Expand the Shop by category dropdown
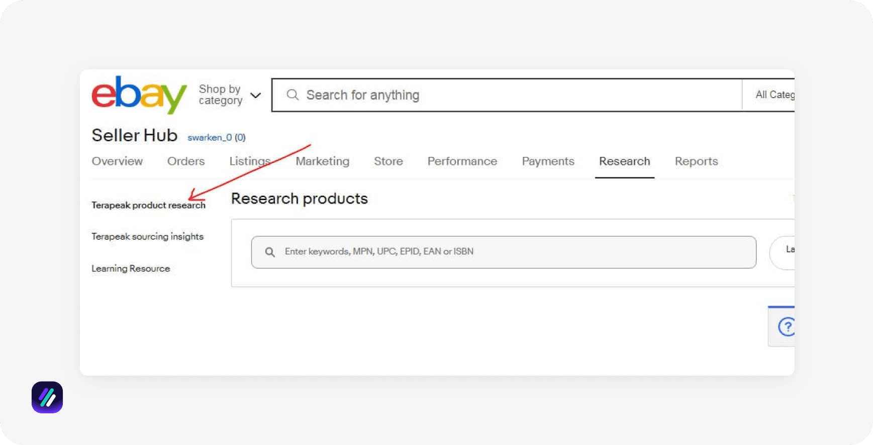This screenshot has height=445, width=873. click(230, 95)
